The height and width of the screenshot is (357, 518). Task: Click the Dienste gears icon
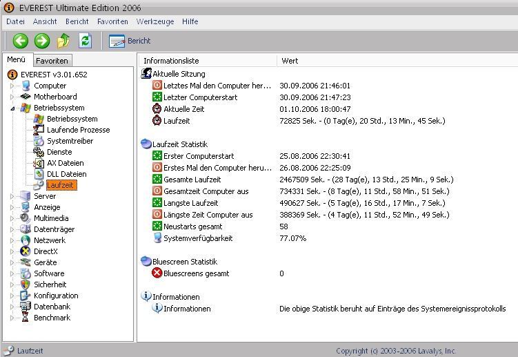(x=39, y=152)
